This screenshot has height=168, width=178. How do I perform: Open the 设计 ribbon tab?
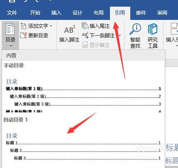pos(78,13)
